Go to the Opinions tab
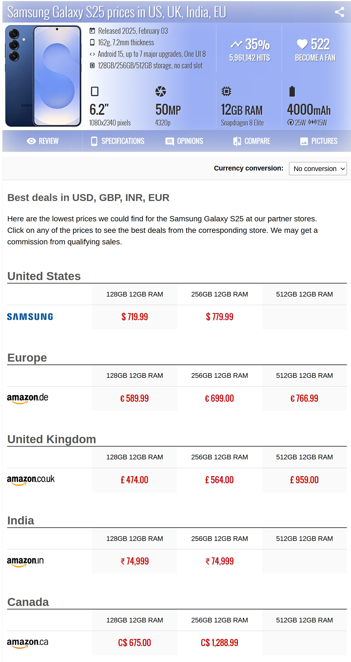Viewport: 351px width, 662px height. [184, 141]
